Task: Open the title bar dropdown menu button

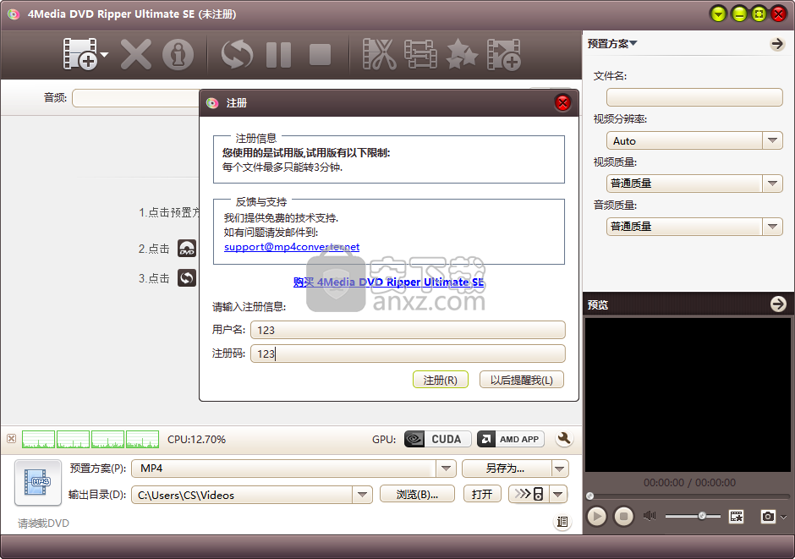Action: (717, 14)
